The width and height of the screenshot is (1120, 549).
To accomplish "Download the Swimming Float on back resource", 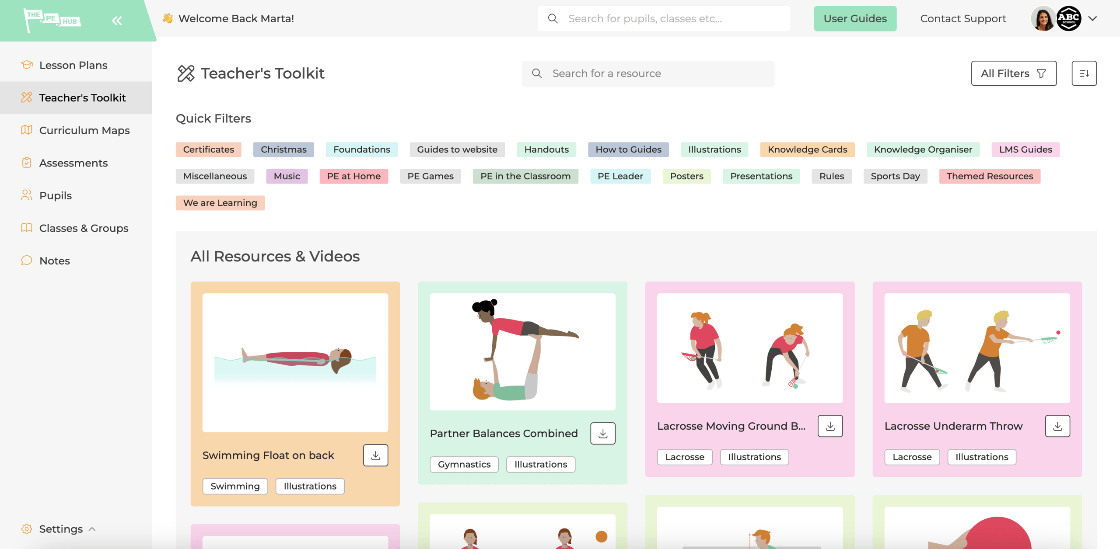I will 375,455.
